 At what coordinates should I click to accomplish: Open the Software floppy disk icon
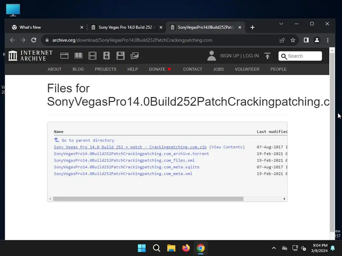[x=120, y=56]
